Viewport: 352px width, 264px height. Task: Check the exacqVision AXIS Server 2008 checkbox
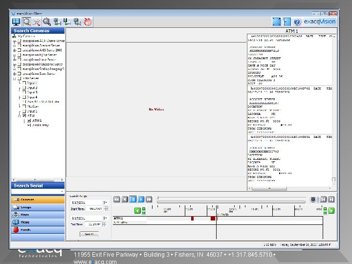click(x=19, y=50)
